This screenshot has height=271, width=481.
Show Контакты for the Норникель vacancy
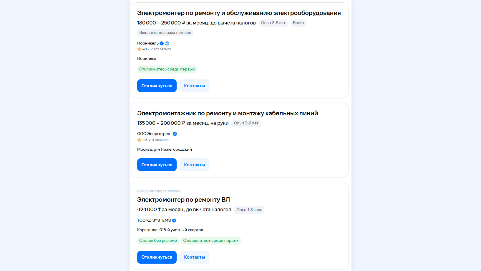click(x=194, y=86)
